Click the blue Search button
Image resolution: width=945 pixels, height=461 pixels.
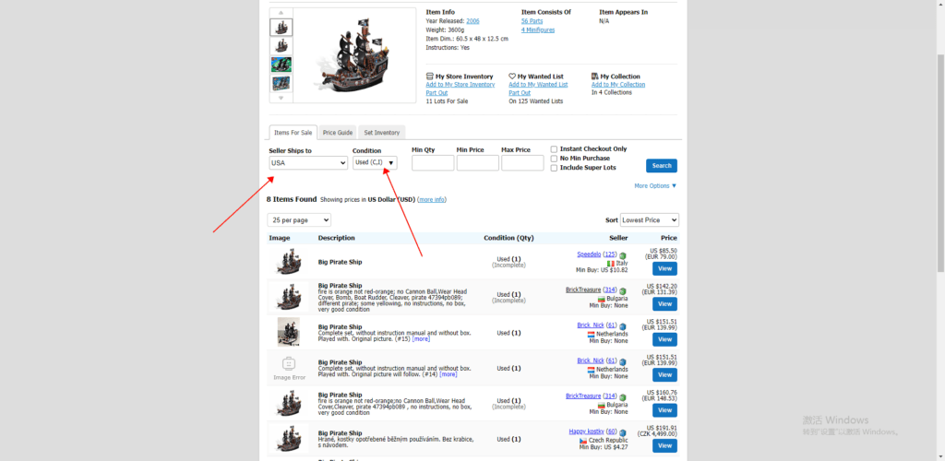tap(662, 166)
